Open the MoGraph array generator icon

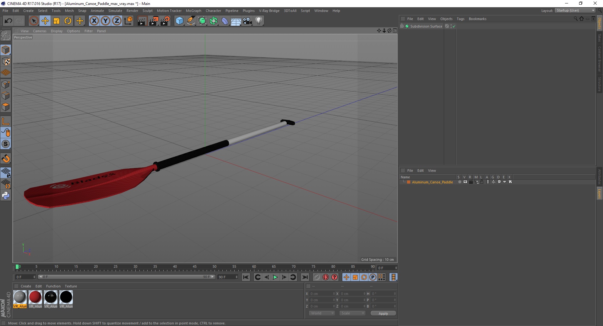coord(214,21)
